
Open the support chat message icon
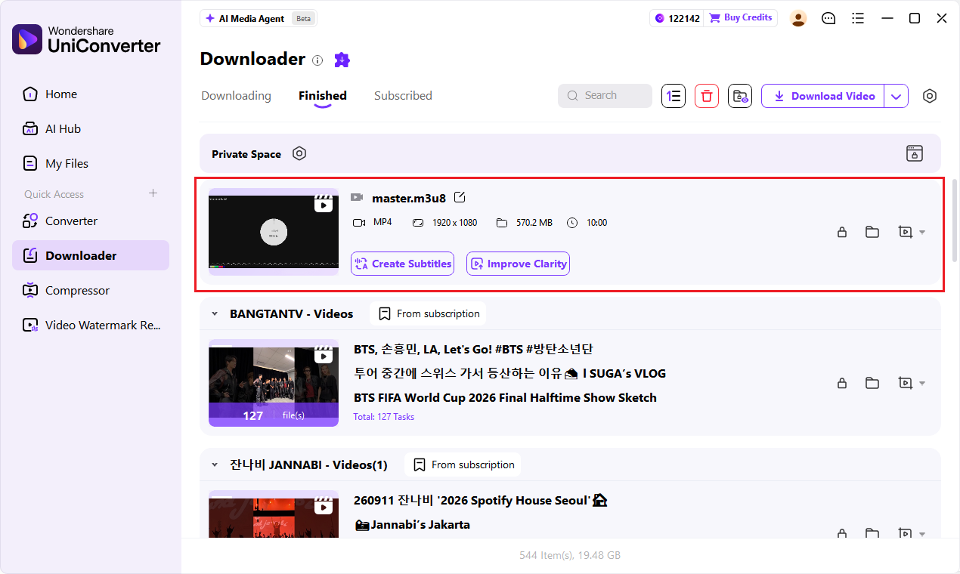pos(828,18)
